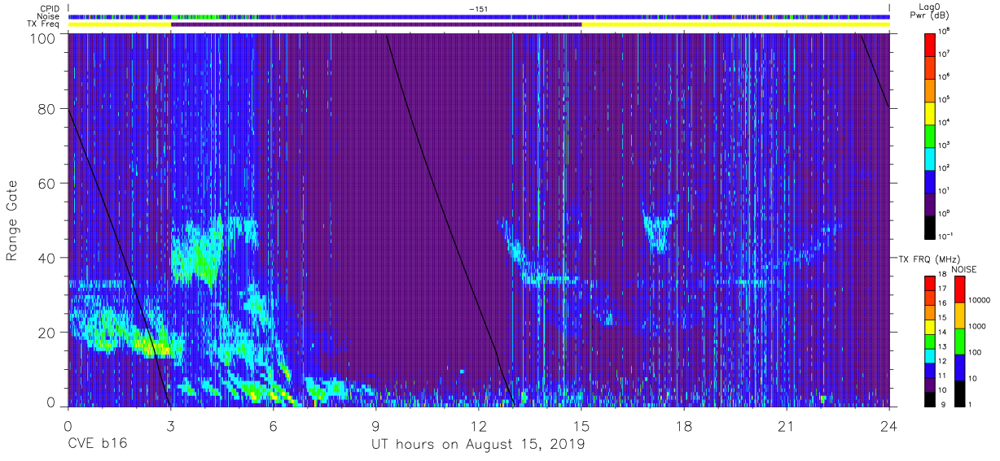The width and height of the screenshot is (1000, 461).
Task: Select the 'Range Gate' axis title
Action: click(12, 220)
